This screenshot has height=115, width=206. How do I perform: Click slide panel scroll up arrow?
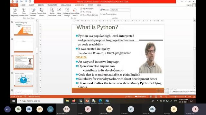tap(37, 20)
